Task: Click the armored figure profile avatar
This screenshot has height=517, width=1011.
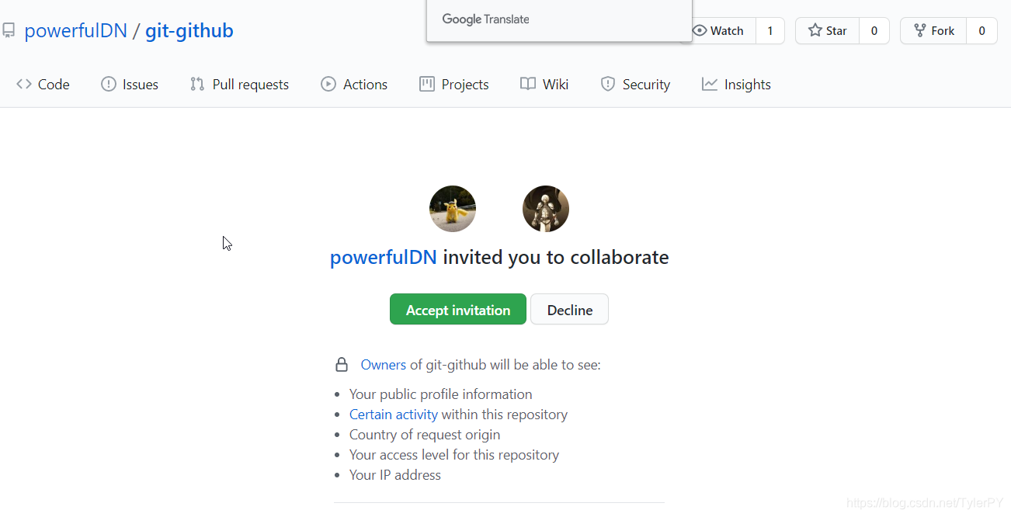Action: click(x=546, y=209)
